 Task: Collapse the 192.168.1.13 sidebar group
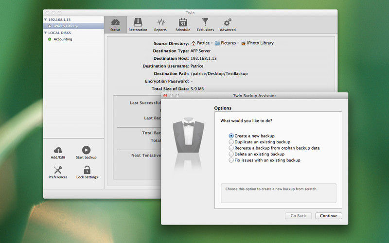pos(45,19)
